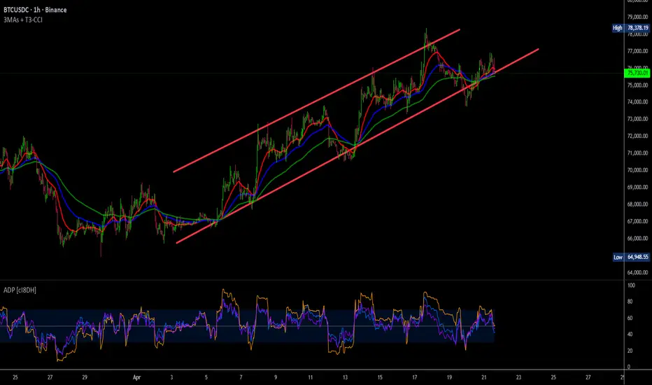Image resolution: width=652 pixels, height=385 pixels.
Task: Click 71,000.00 on the price axis
Action: [x=637, y=153]
